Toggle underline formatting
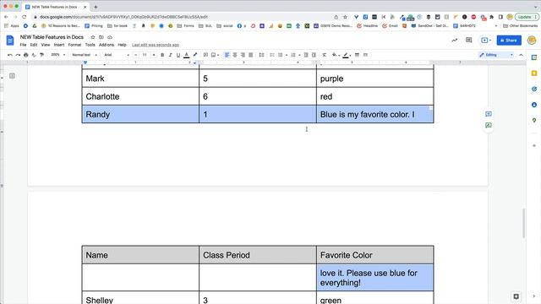Image resolution: width=541 pixels, height=304 pixels. pos(178,55)
